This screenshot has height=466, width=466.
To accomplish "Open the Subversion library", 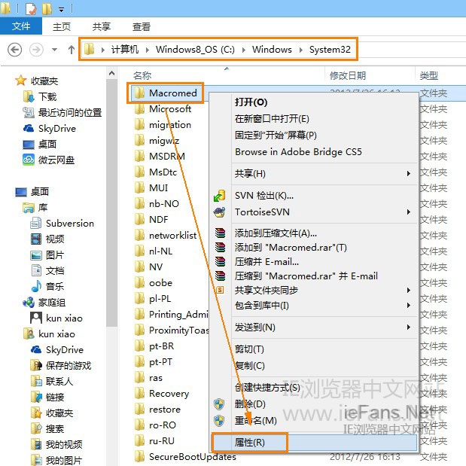I will pos(70,224).
